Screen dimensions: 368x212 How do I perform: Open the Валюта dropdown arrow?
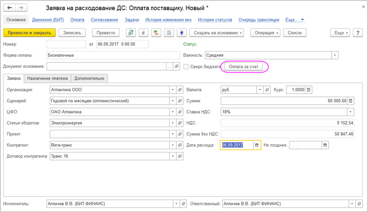pyautogui.click(x=260, y=89)
